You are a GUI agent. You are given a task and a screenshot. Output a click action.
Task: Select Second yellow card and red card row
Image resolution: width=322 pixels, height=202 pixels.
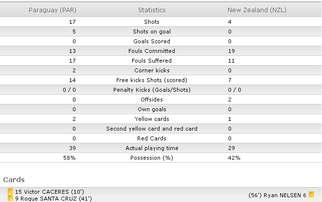[x=161, y=129]
